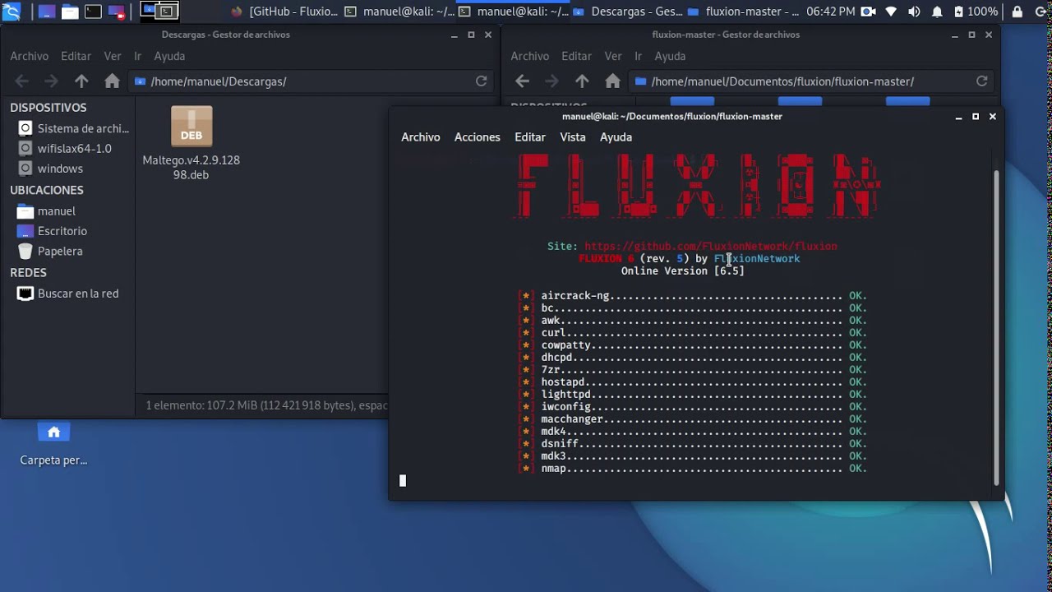Screen dimensions: 1052x592
Task: Switch workspace using the workspace switcher
Action: point(159,12)
